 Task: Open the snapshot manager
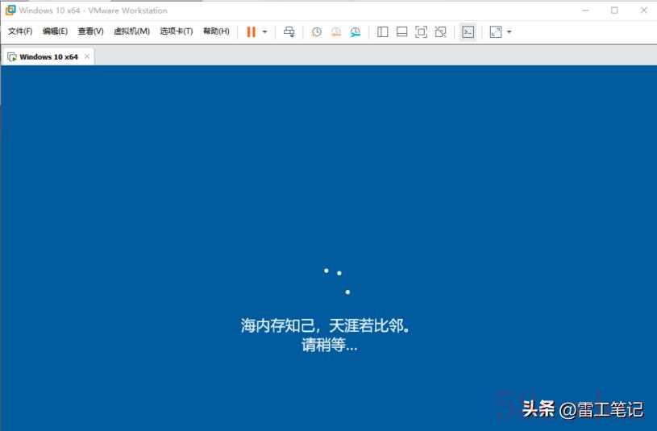pos(356,32)
